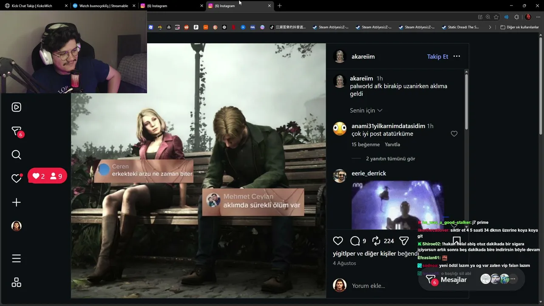Open eerie_derrick avatar thumbnail
Viewport: 544px width, 306px height.
(340, 176)
